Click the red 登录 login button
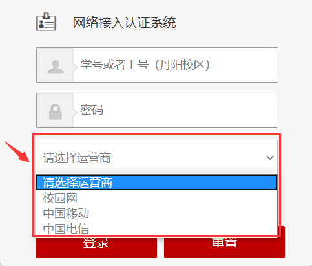Image resolution: width=312 pixels, height=266 pixels. pos(96,247)
